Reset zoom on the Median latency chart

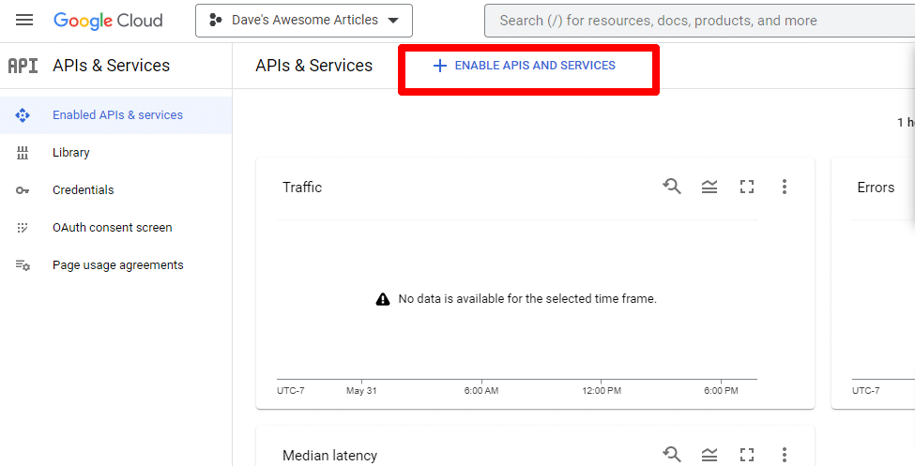672,454
